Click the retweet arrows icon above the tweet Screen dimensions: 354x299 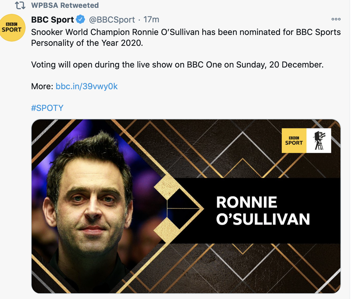(20, 5)
